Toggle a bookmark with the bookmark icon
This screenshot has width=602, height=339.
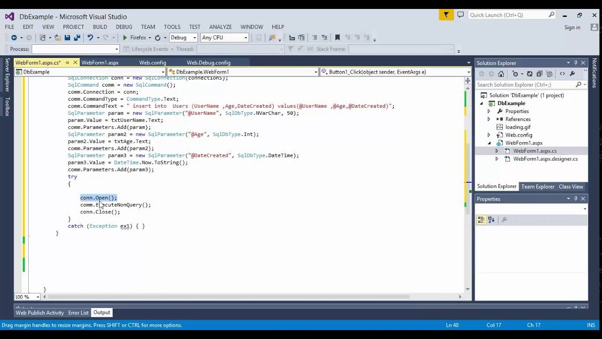tap(337, 38)
